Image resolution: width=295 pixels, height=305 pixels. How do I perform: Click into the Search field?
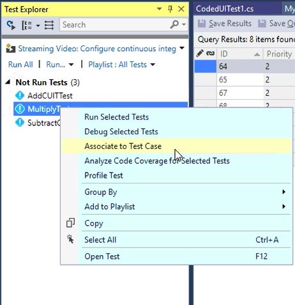(x=115, y=25)
